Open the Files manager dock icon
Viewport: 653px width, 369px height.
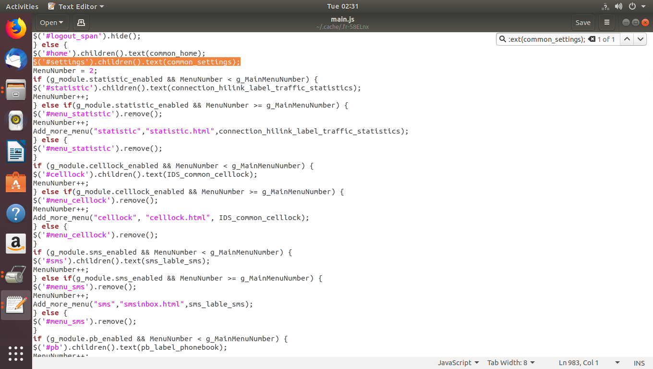pos(16,89)
